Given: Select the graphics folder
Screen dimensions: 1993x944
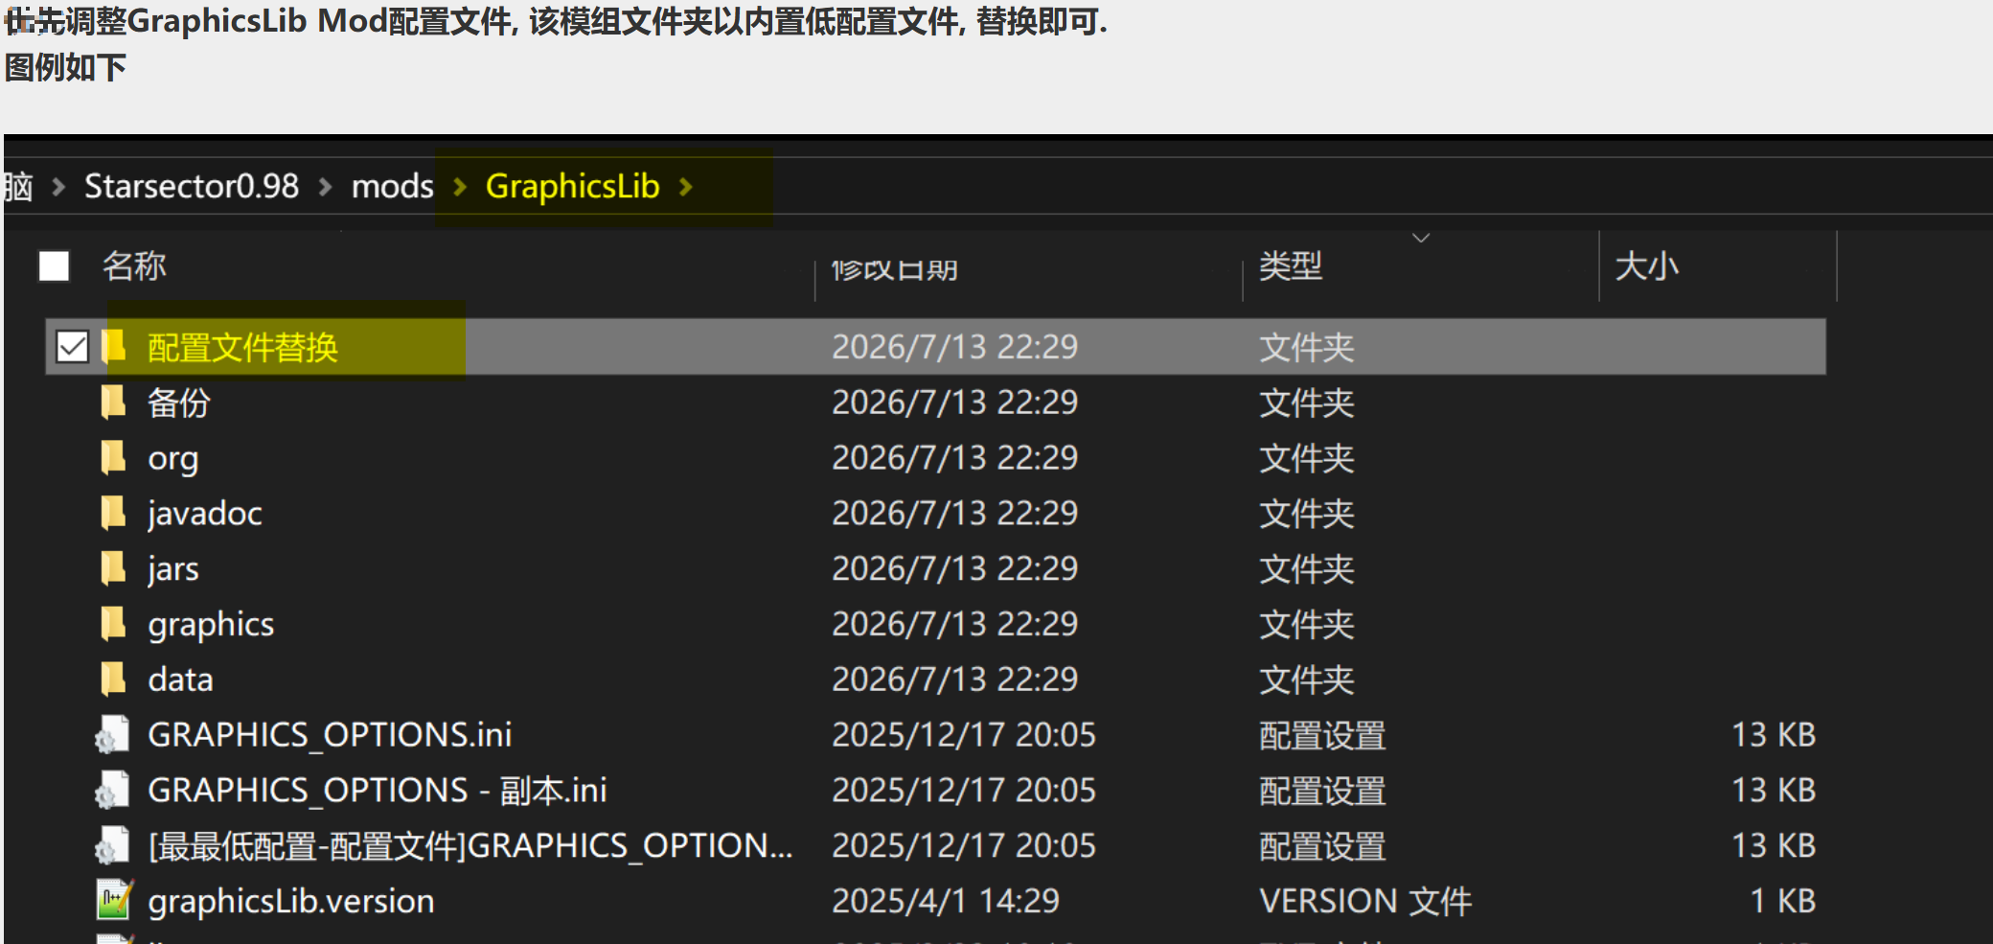Looking at the screenshot, I should [x=211, y=625].
